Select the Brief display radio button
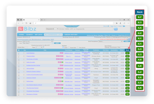 (x=63, y=47)
